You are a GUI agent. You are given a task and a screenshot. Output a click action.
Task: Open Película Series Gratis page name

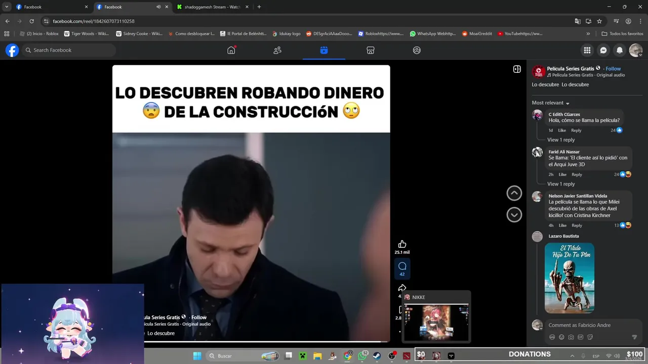pyautogui.click(x=571, y=69)
